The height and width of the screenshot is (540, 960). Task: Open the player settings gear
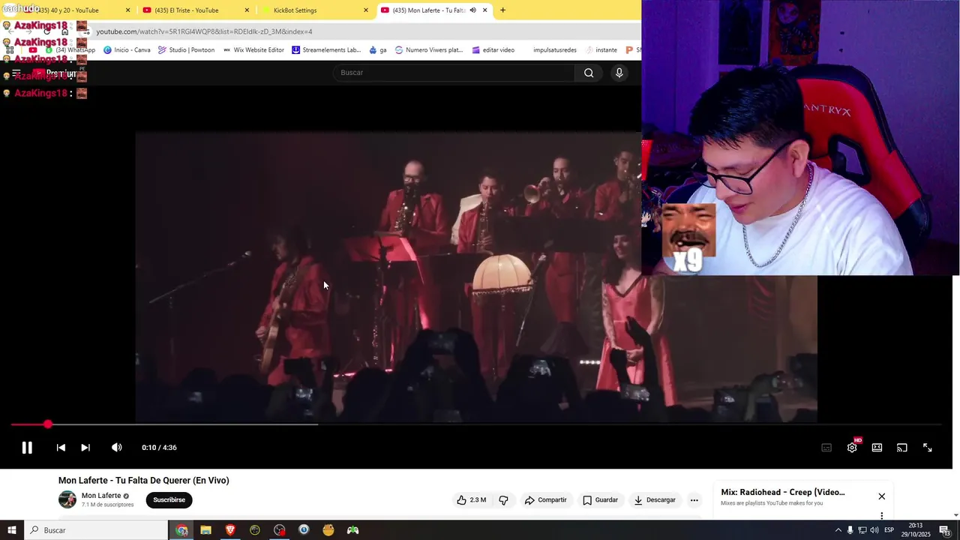[x=852, y=448]
